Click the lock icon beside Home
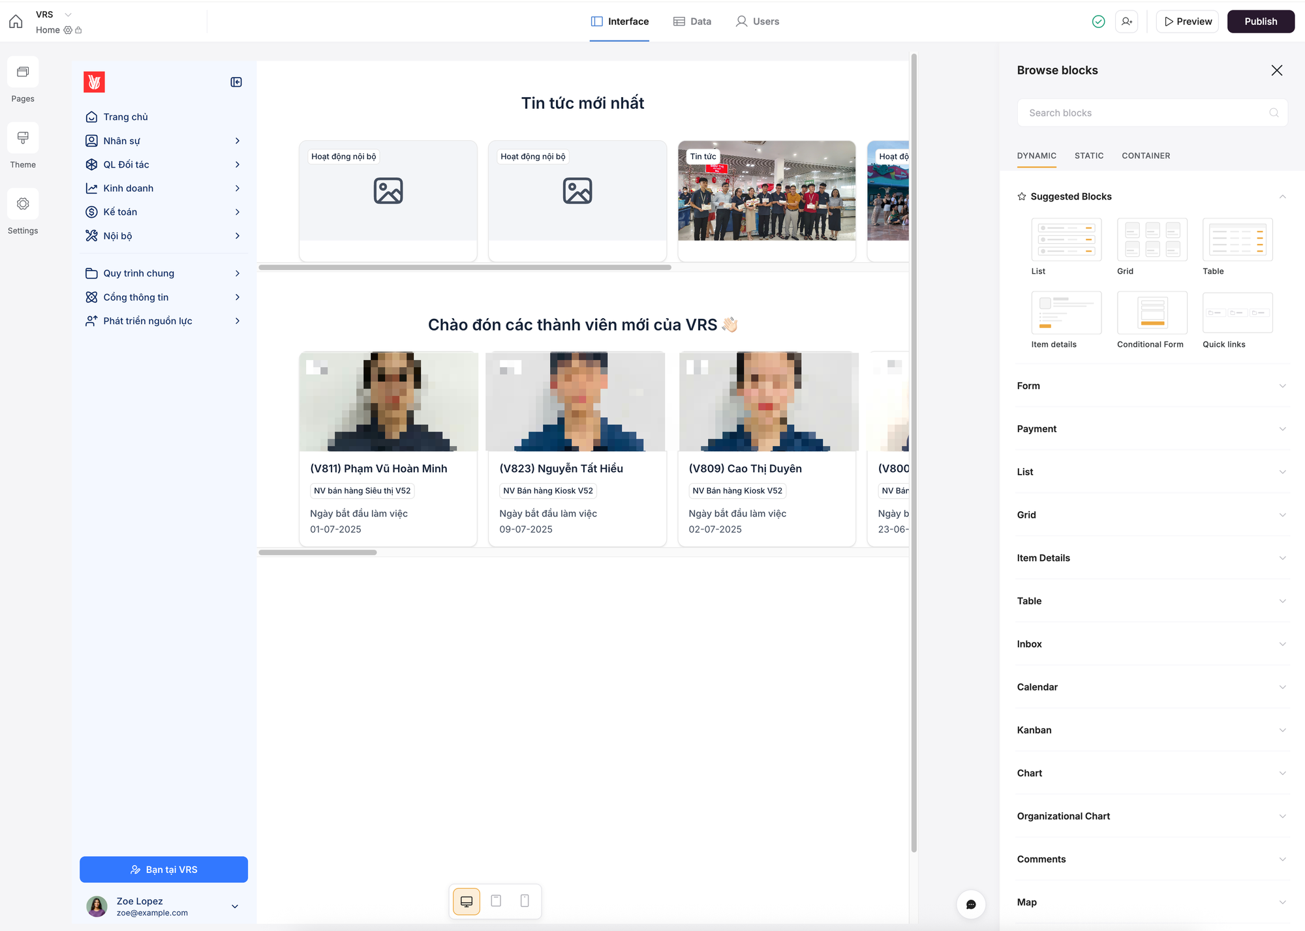Image resolution: width=1305 pixels, height=931 pixels. (x=78, y=30)
